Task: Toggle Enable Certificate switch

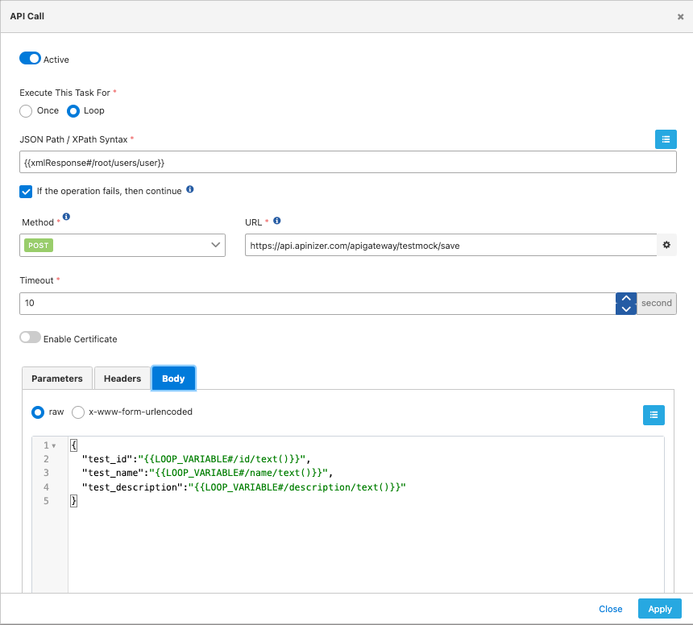Action: (30, 338)
